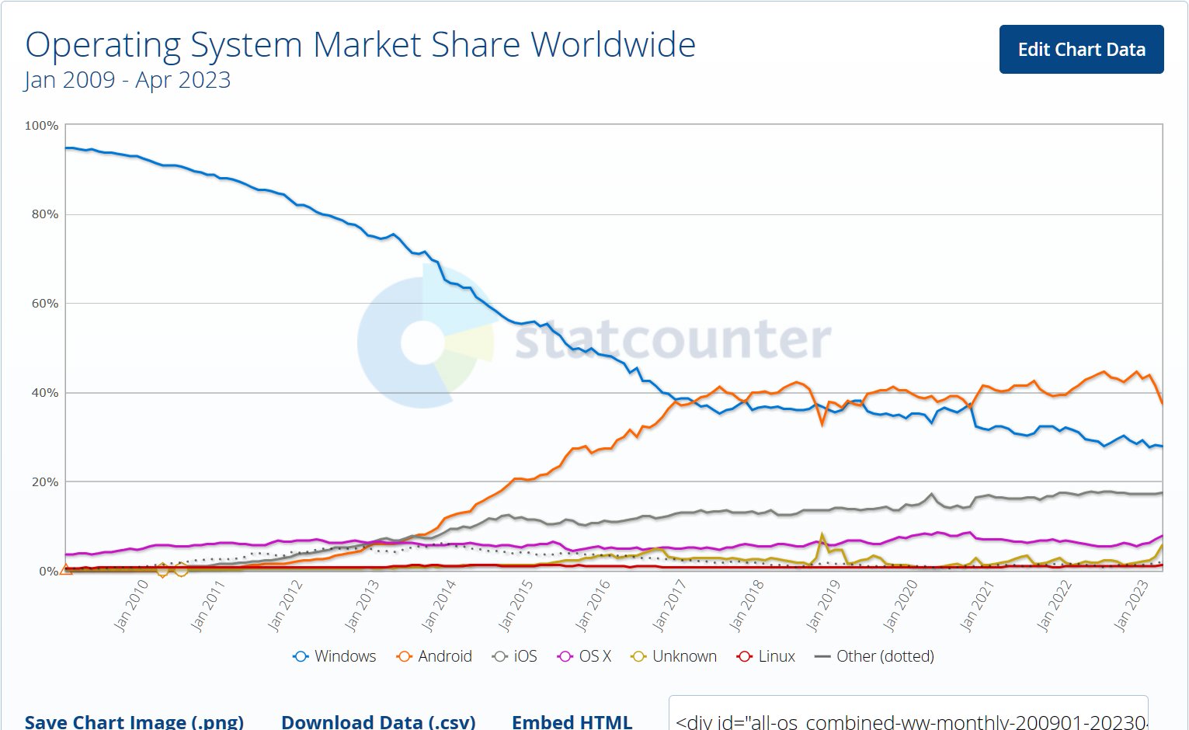Click the Android legend marker icon
This screenshot has height=730, width=1189.
click(404, 656)
